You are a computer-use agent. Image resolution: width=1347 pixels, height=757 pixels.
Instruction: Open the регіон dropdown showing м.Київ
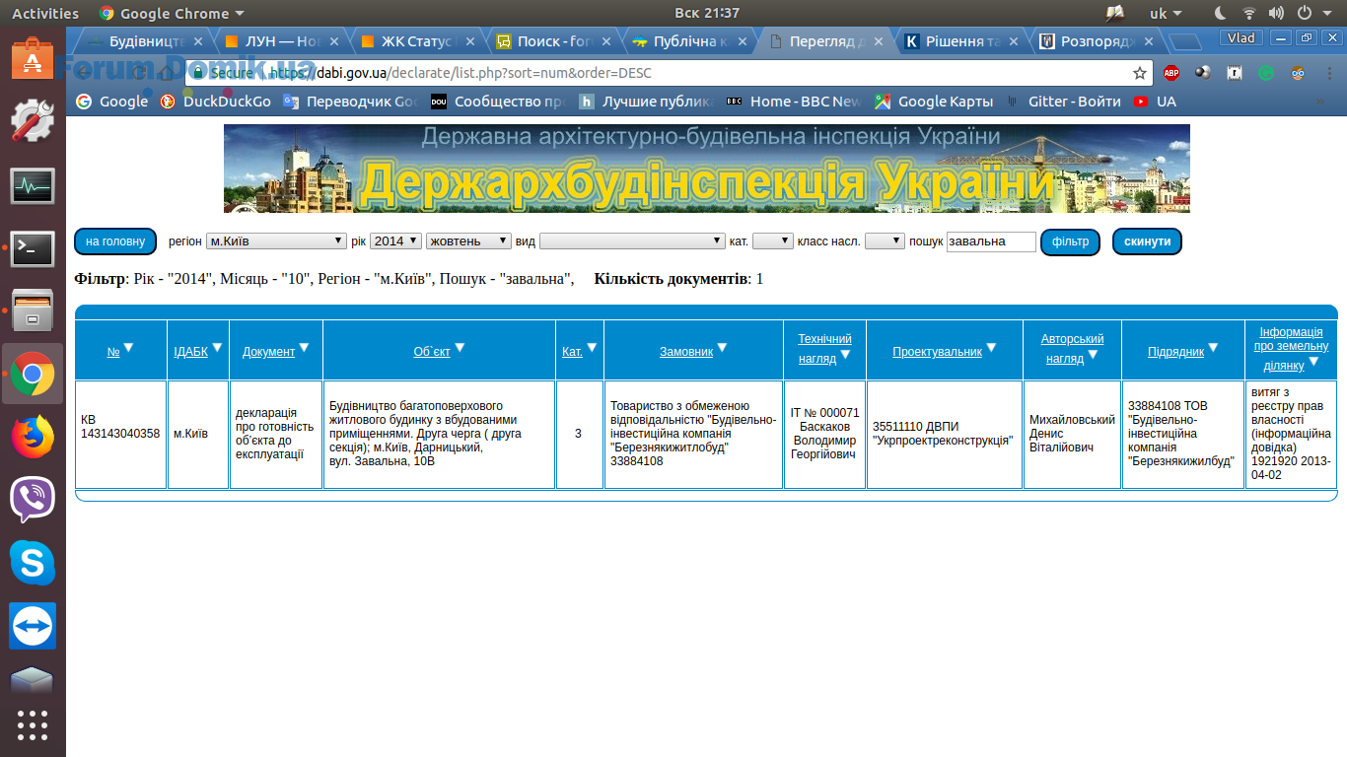tap(276, 241)
